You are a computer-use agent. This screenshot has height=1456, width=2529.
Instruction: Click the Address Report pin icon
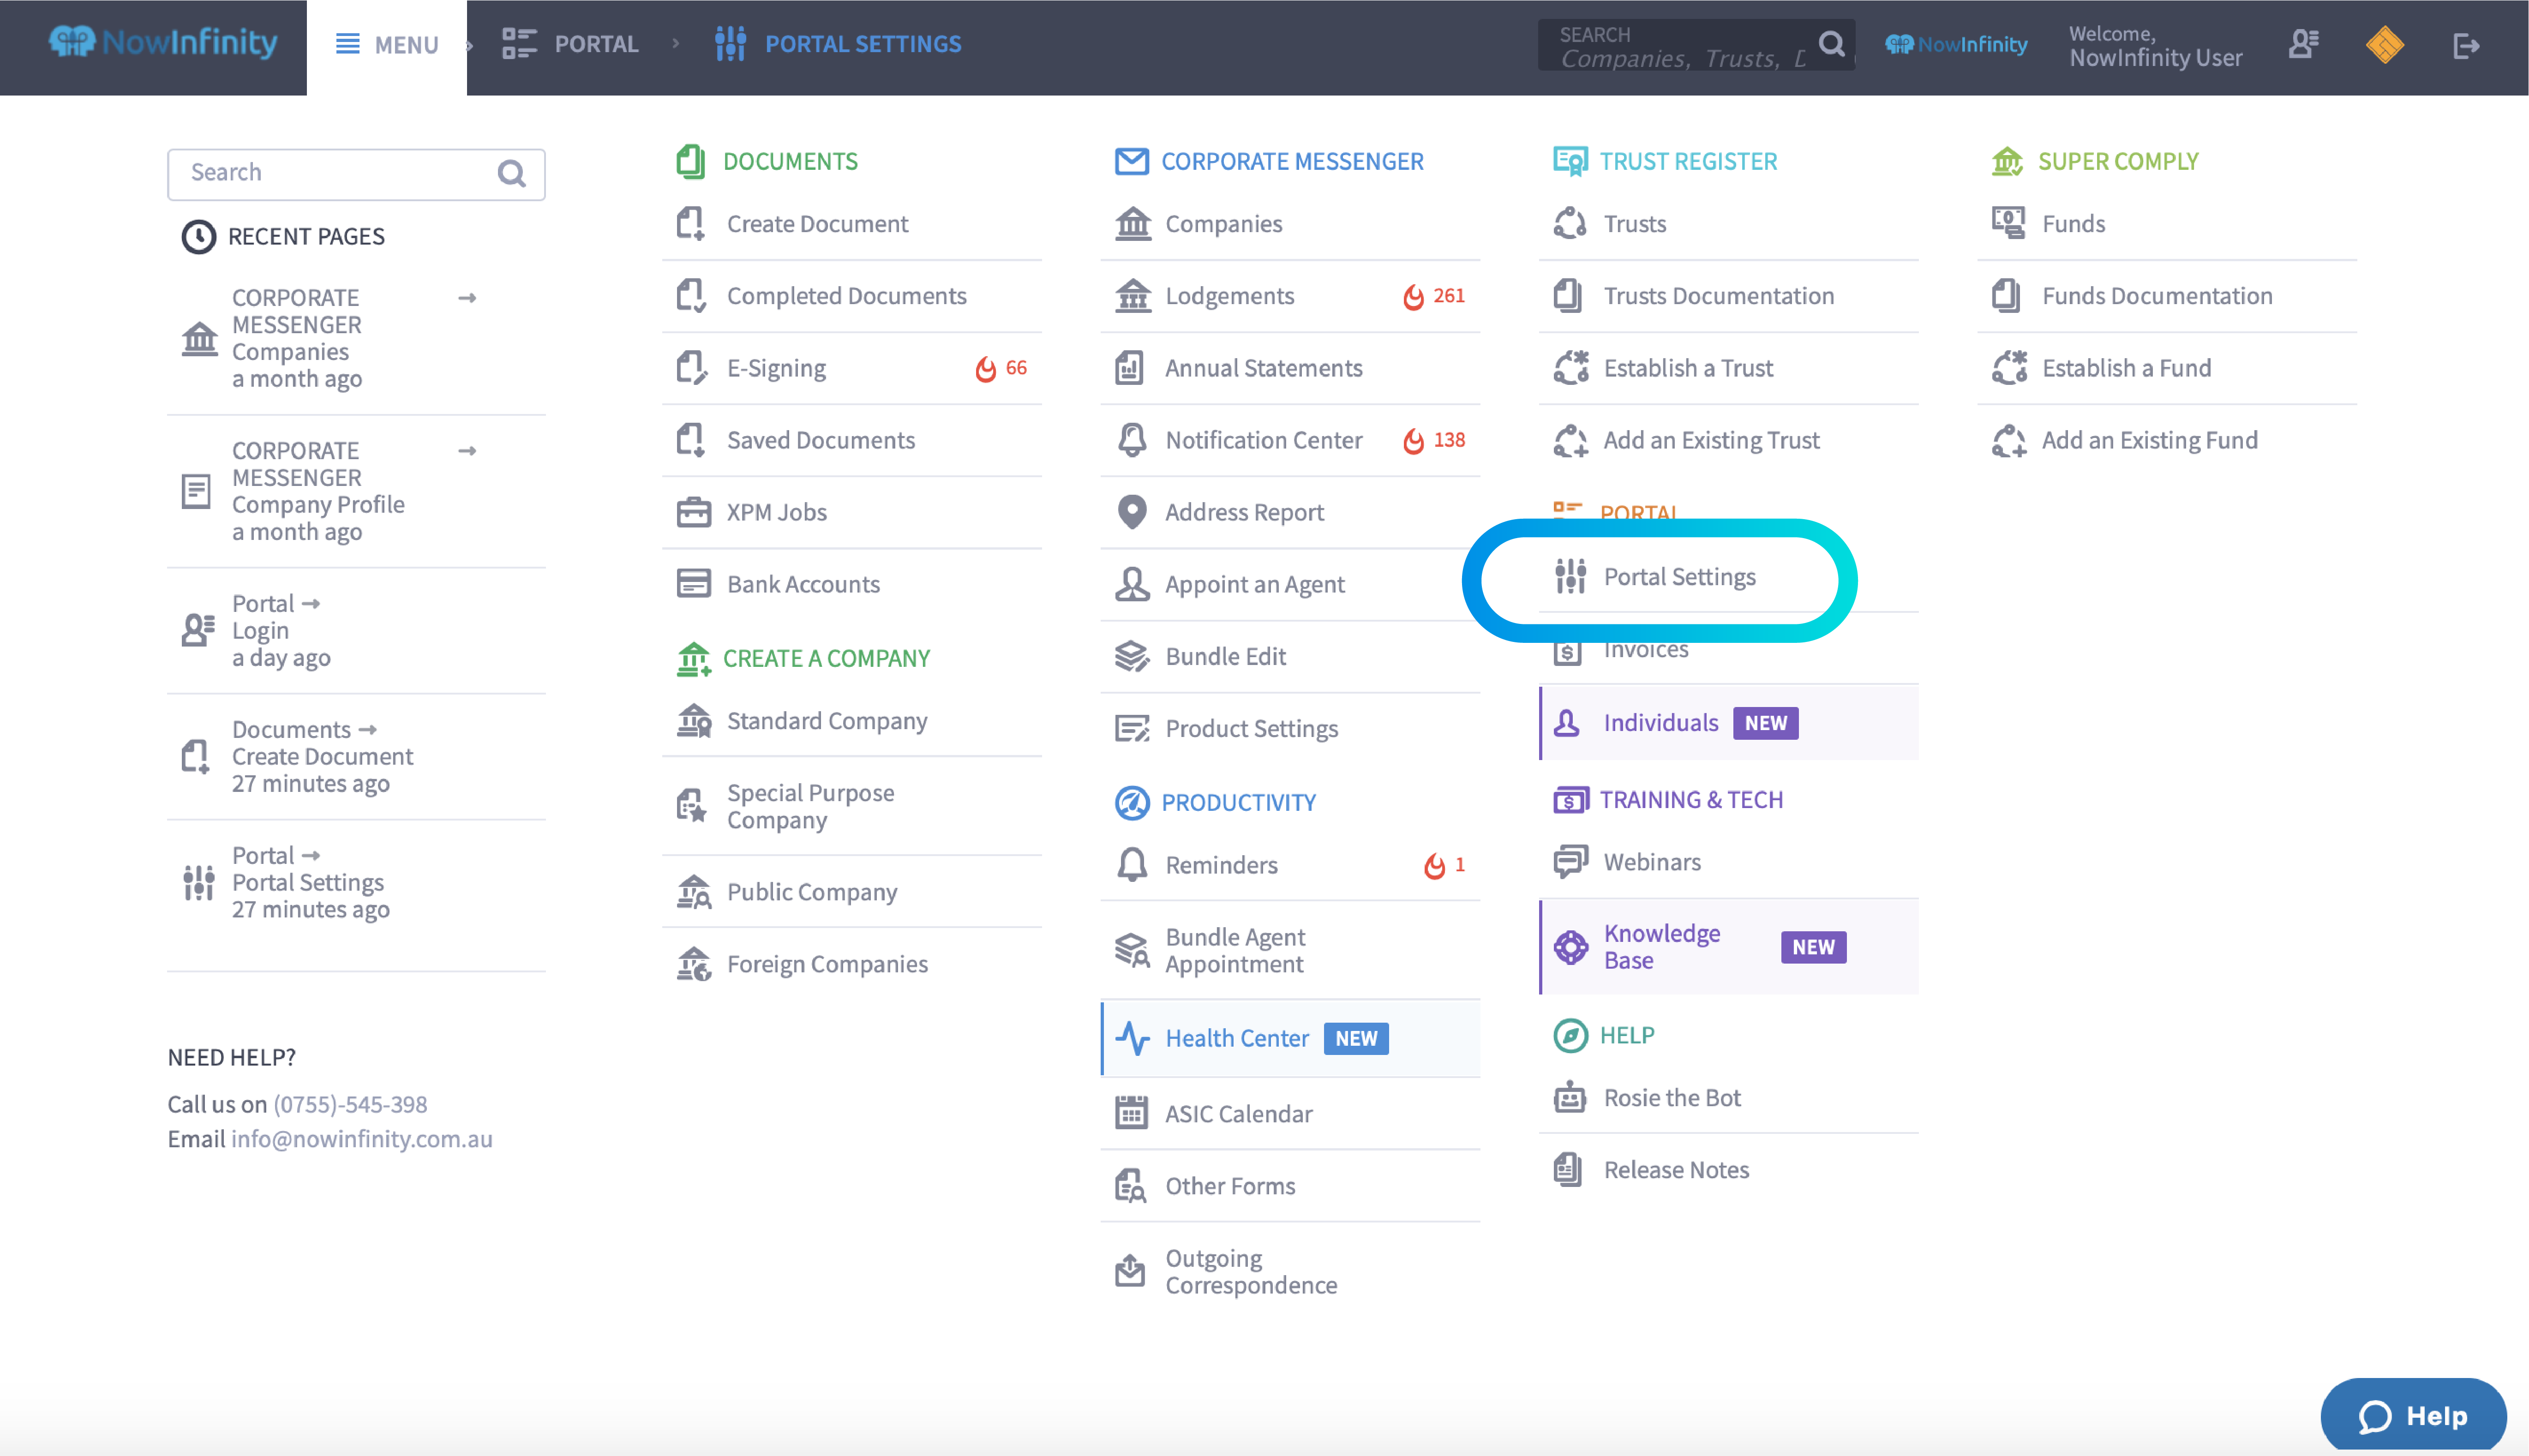tap(1131, 512)
